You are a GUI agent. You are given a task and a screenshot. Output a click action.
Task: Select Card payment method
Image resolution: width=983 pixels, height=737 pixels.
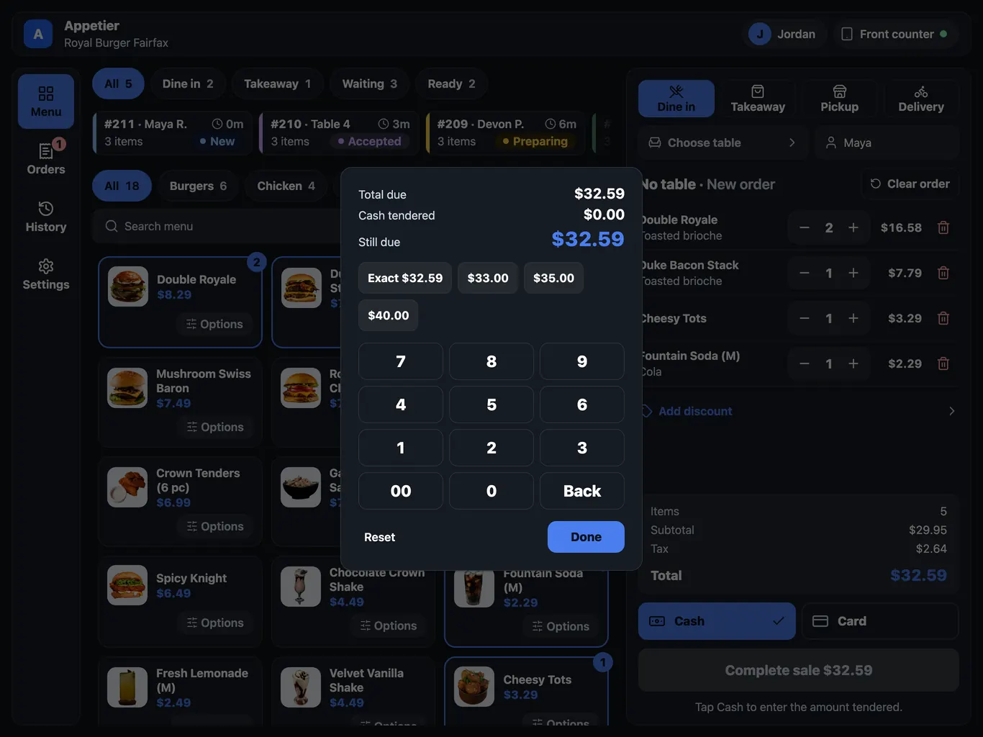coord(880,621)
